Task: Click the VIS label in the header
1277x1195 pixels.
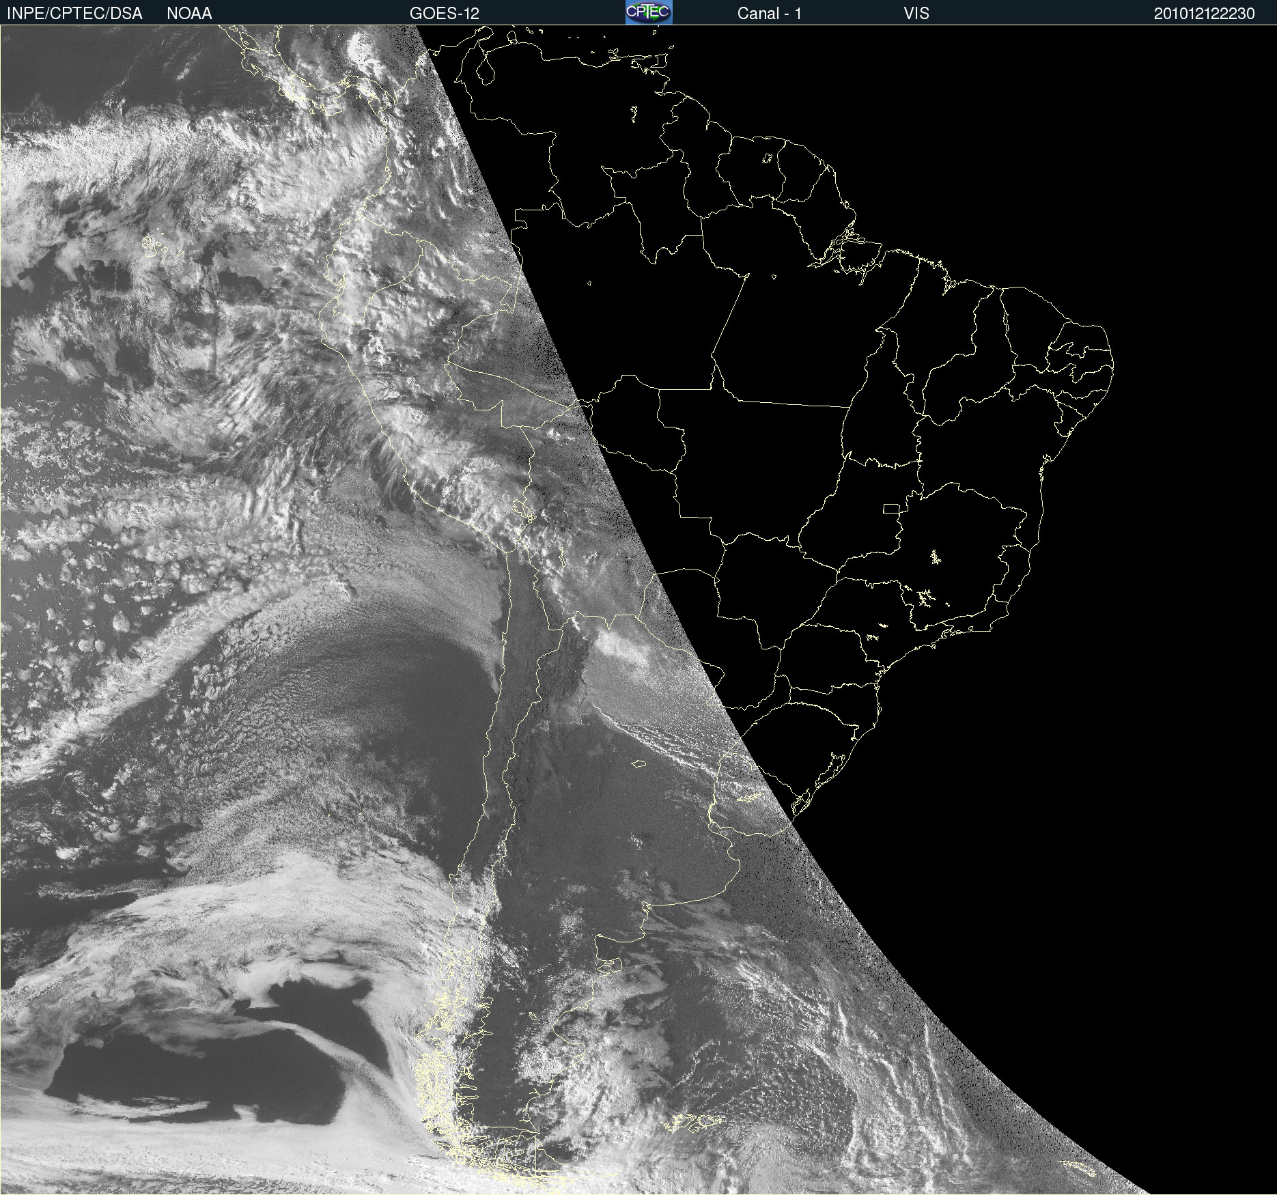Action: pyautogui.click(x=916, y=14)
